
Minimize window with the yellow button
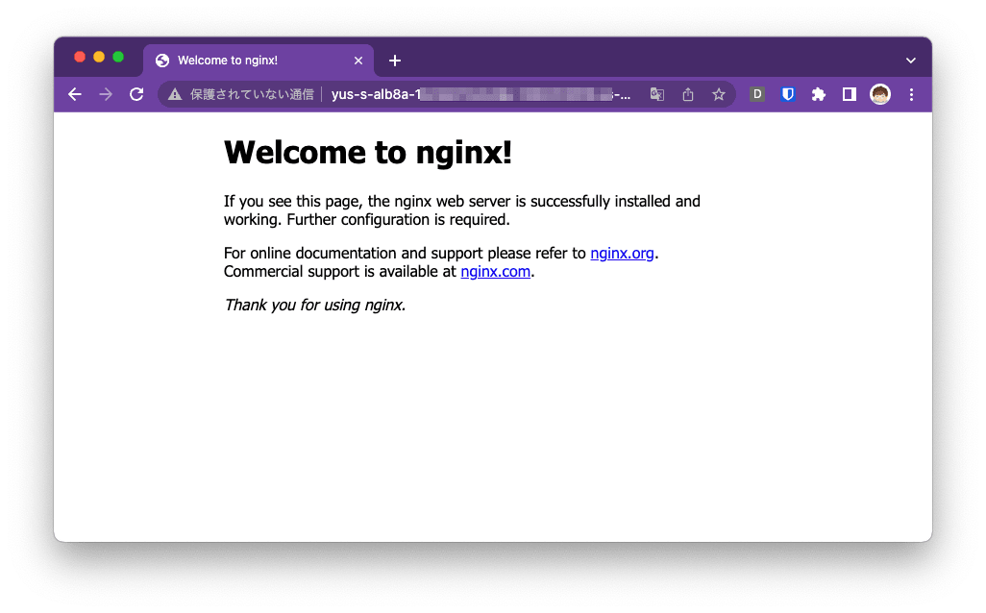[99, 58]
